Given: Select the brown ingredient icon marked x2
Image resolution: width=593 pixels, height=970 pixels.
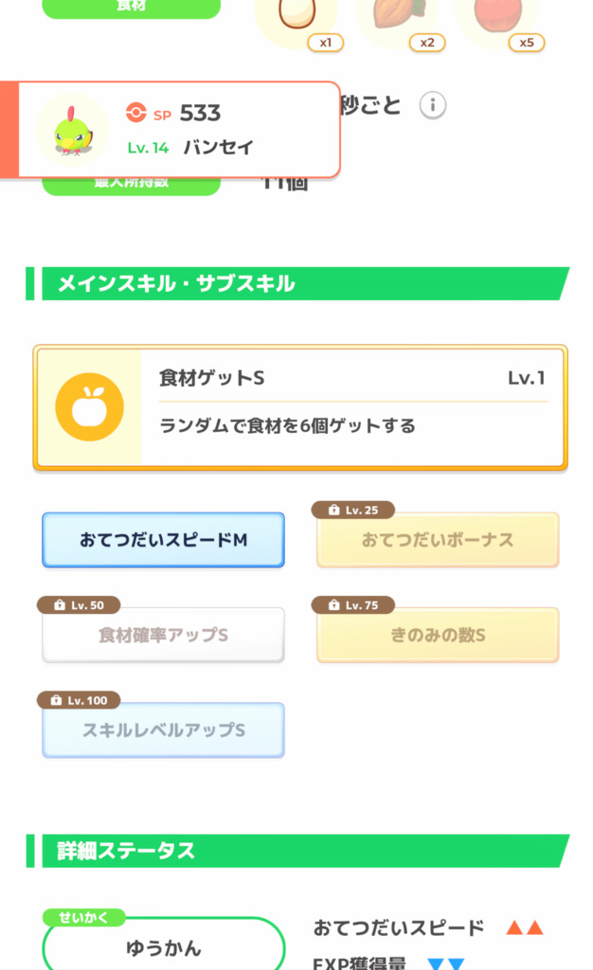Looking at the screenshot, I should [394, 15].
